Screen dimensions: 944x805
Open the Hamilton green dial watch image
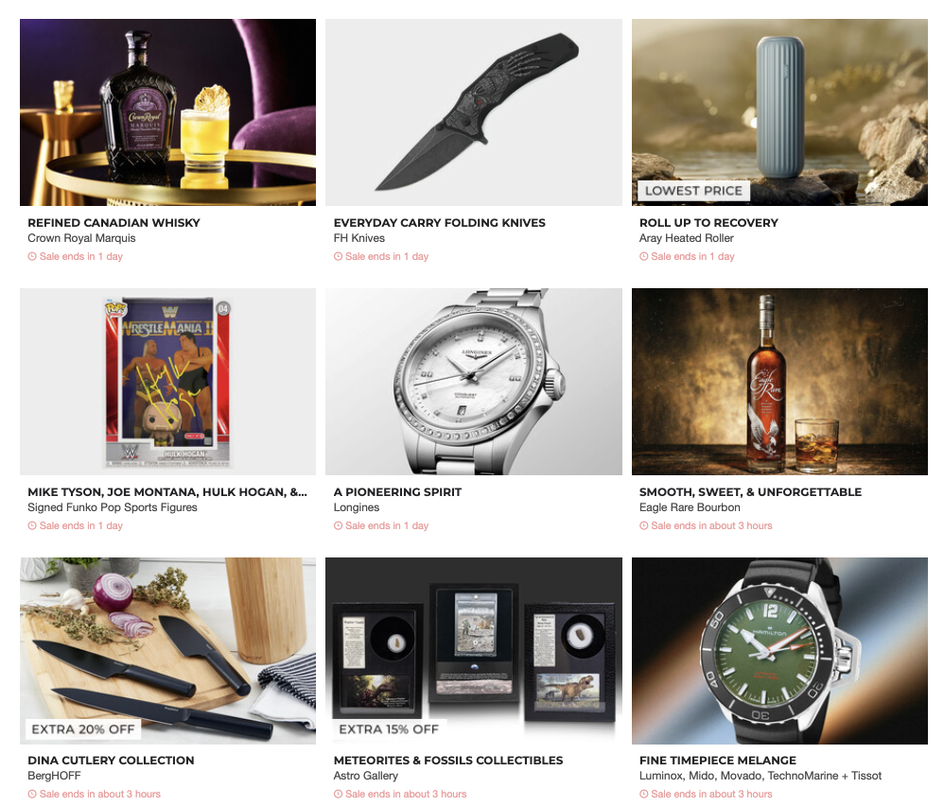point(779,651)
